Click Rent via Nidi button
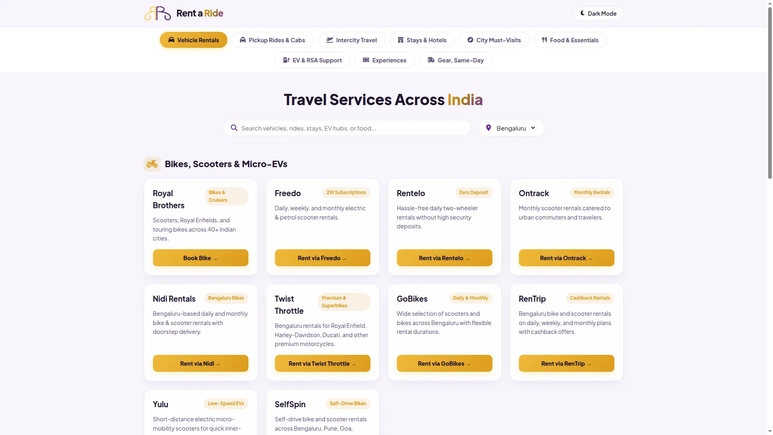 coord(200,363)
